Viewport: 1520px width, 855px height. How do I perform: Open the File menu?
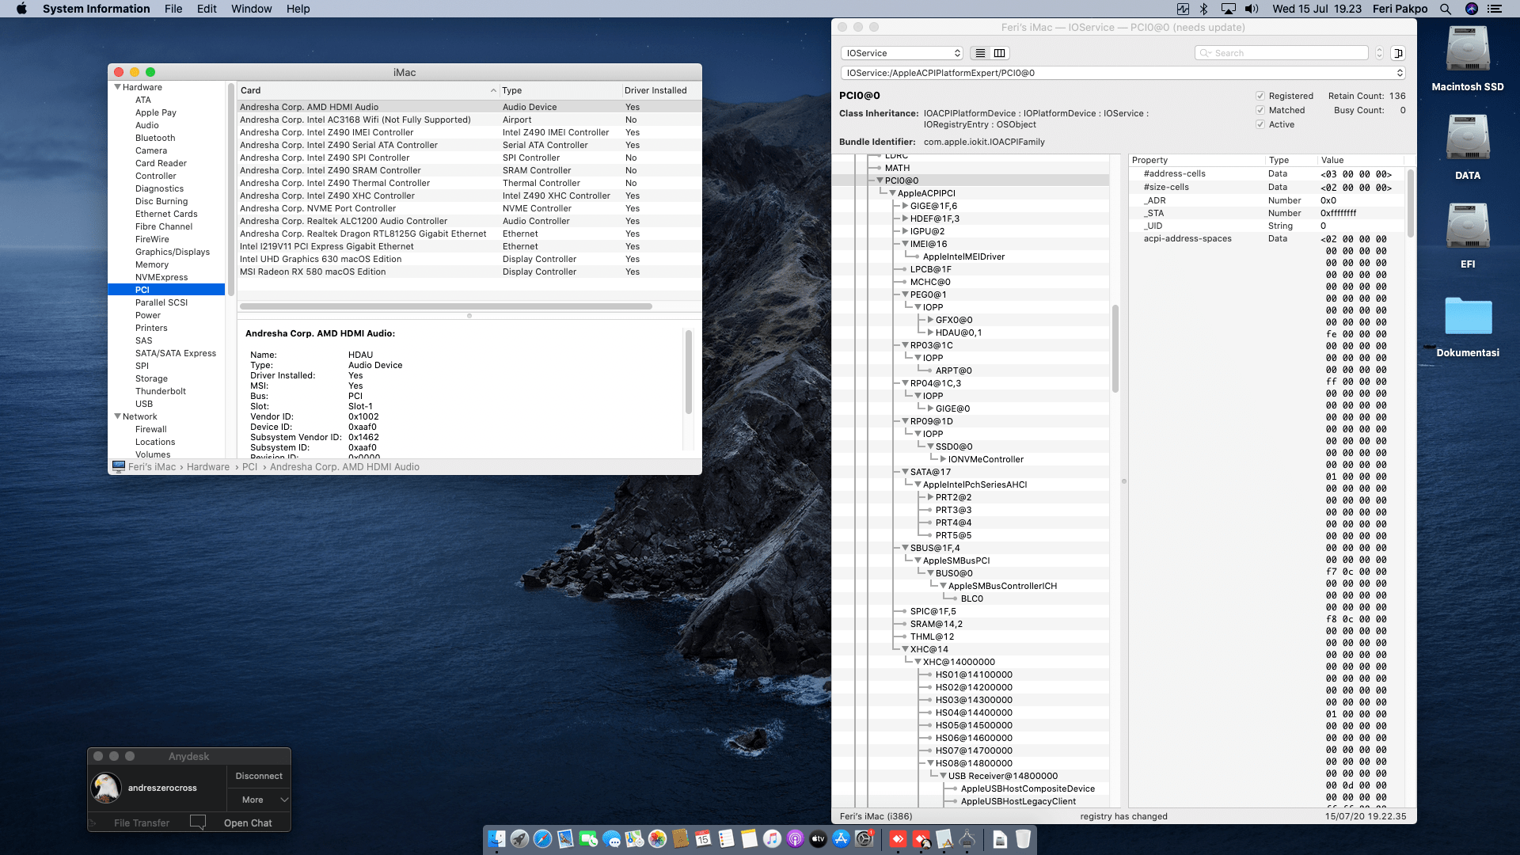tap(173, 9)
